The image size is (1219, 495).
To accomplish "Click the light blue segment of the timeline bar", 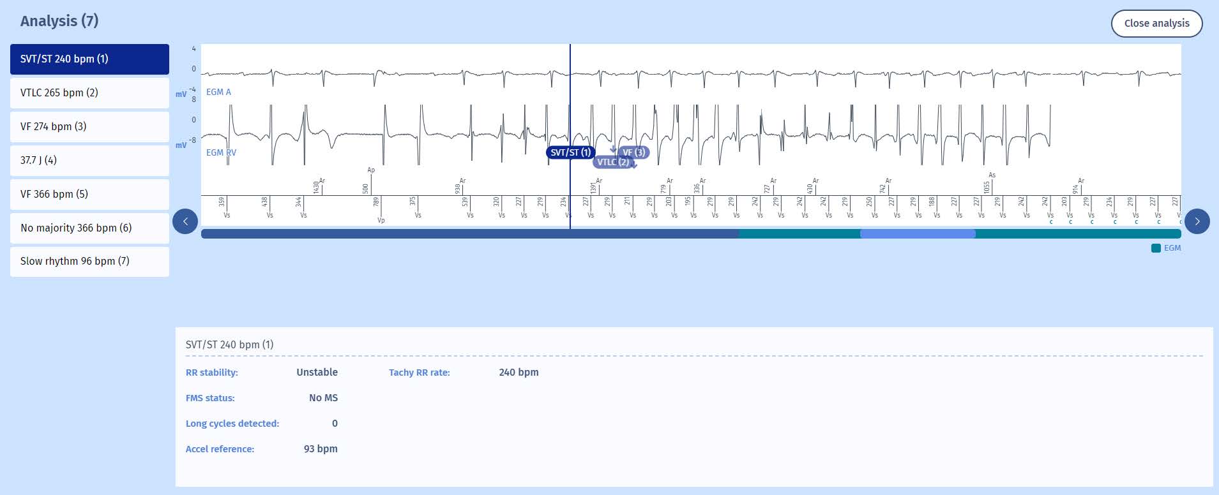I will click(x=918, y=234).
